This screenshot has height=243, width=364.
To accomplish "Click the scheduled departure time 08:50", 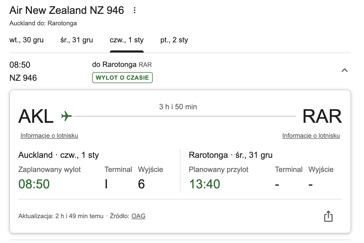I will (x=34, y=184).
